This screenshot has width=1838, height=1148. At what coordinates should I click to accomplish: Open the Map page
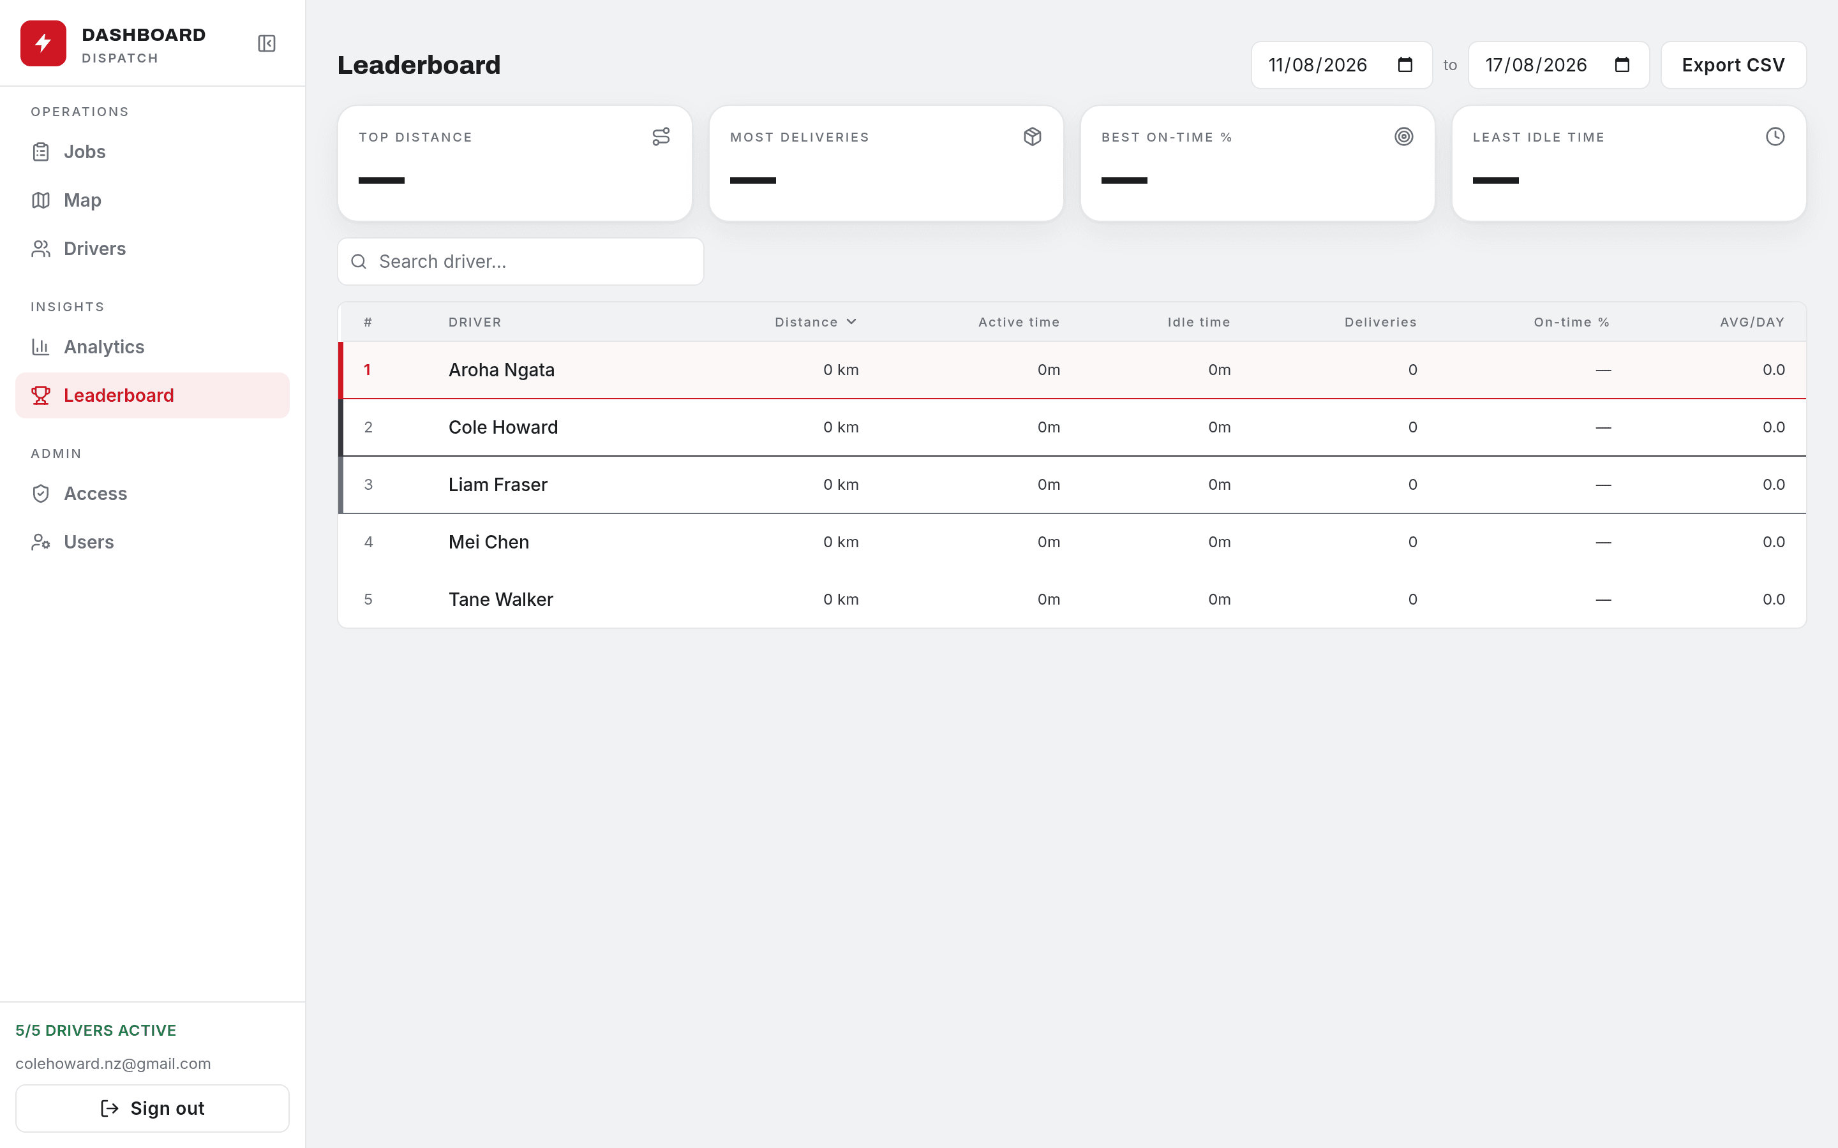point(153,200)
